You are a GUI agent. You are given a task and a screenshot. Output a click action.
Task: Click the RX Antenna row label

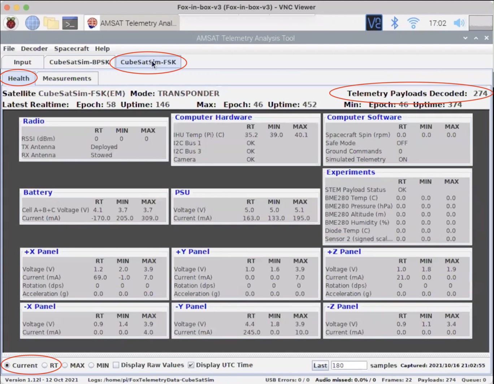(x=39, y=155)
